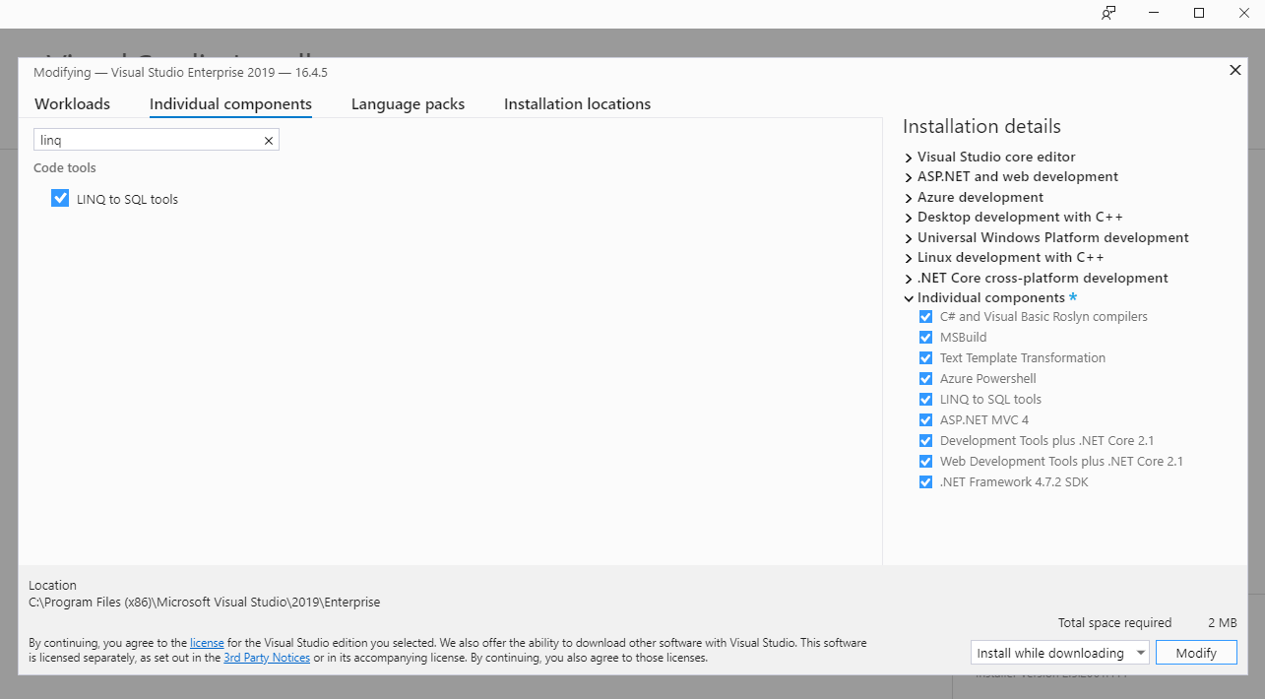Image resolution: width=1265 pixels, height=699 pixels.
Task: Open Install while downloading dropdown
Action: pyautogui.click(x=1059, y=653)
